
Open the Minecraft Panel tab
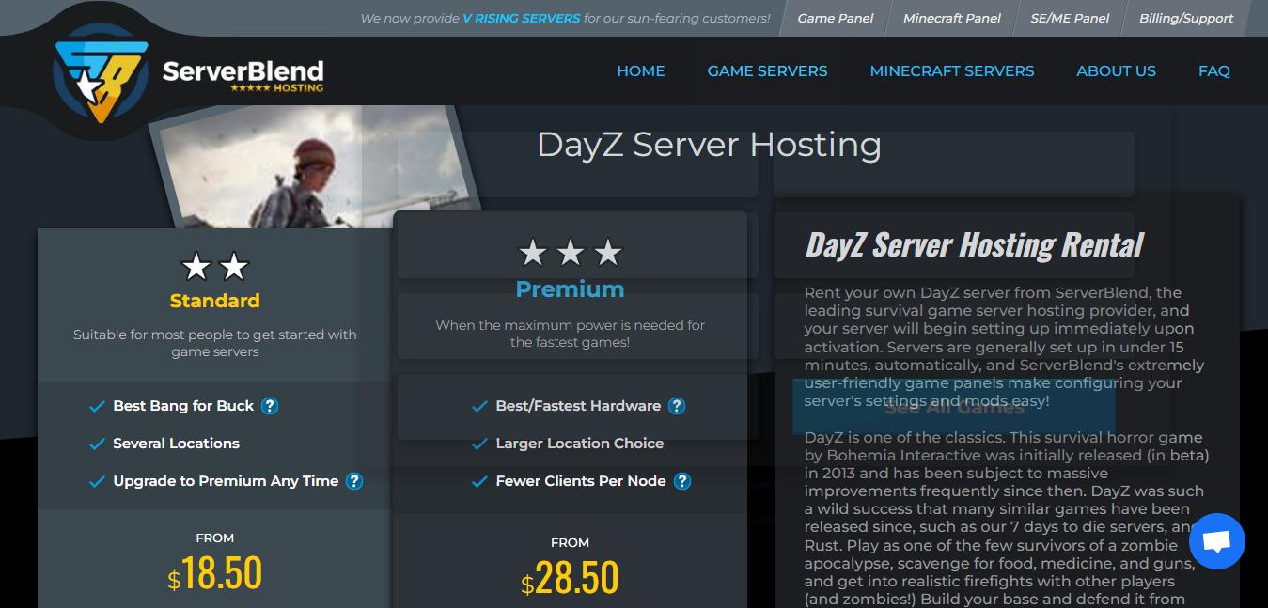click(x=951, y=18)
